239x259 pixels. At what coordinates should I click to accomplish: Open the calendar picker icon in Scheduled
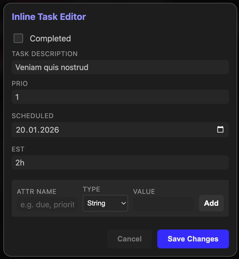tap(220, 129)
